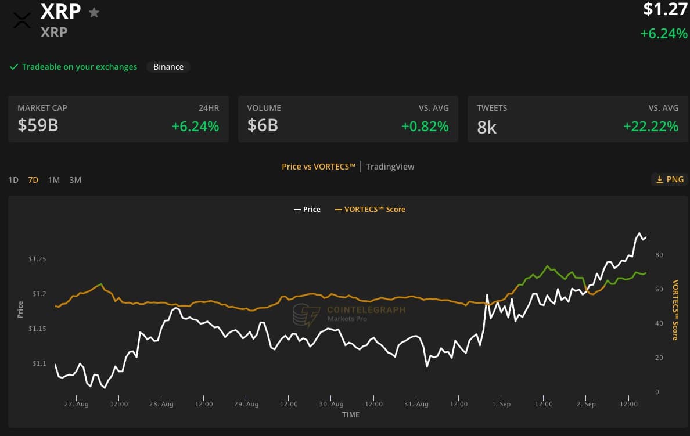
Task: Switch to the TradingView tab
Action: (x=390, y=167)
